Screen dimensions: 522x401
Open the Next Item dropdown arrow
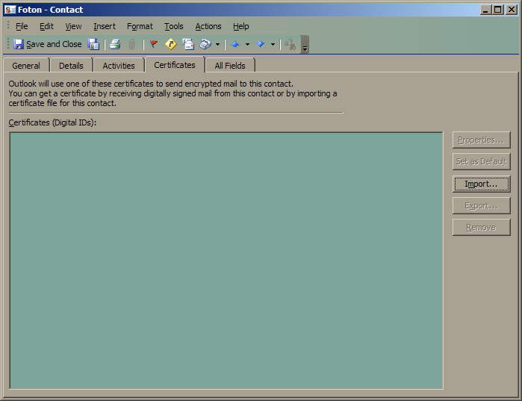(x=273, y=44)
